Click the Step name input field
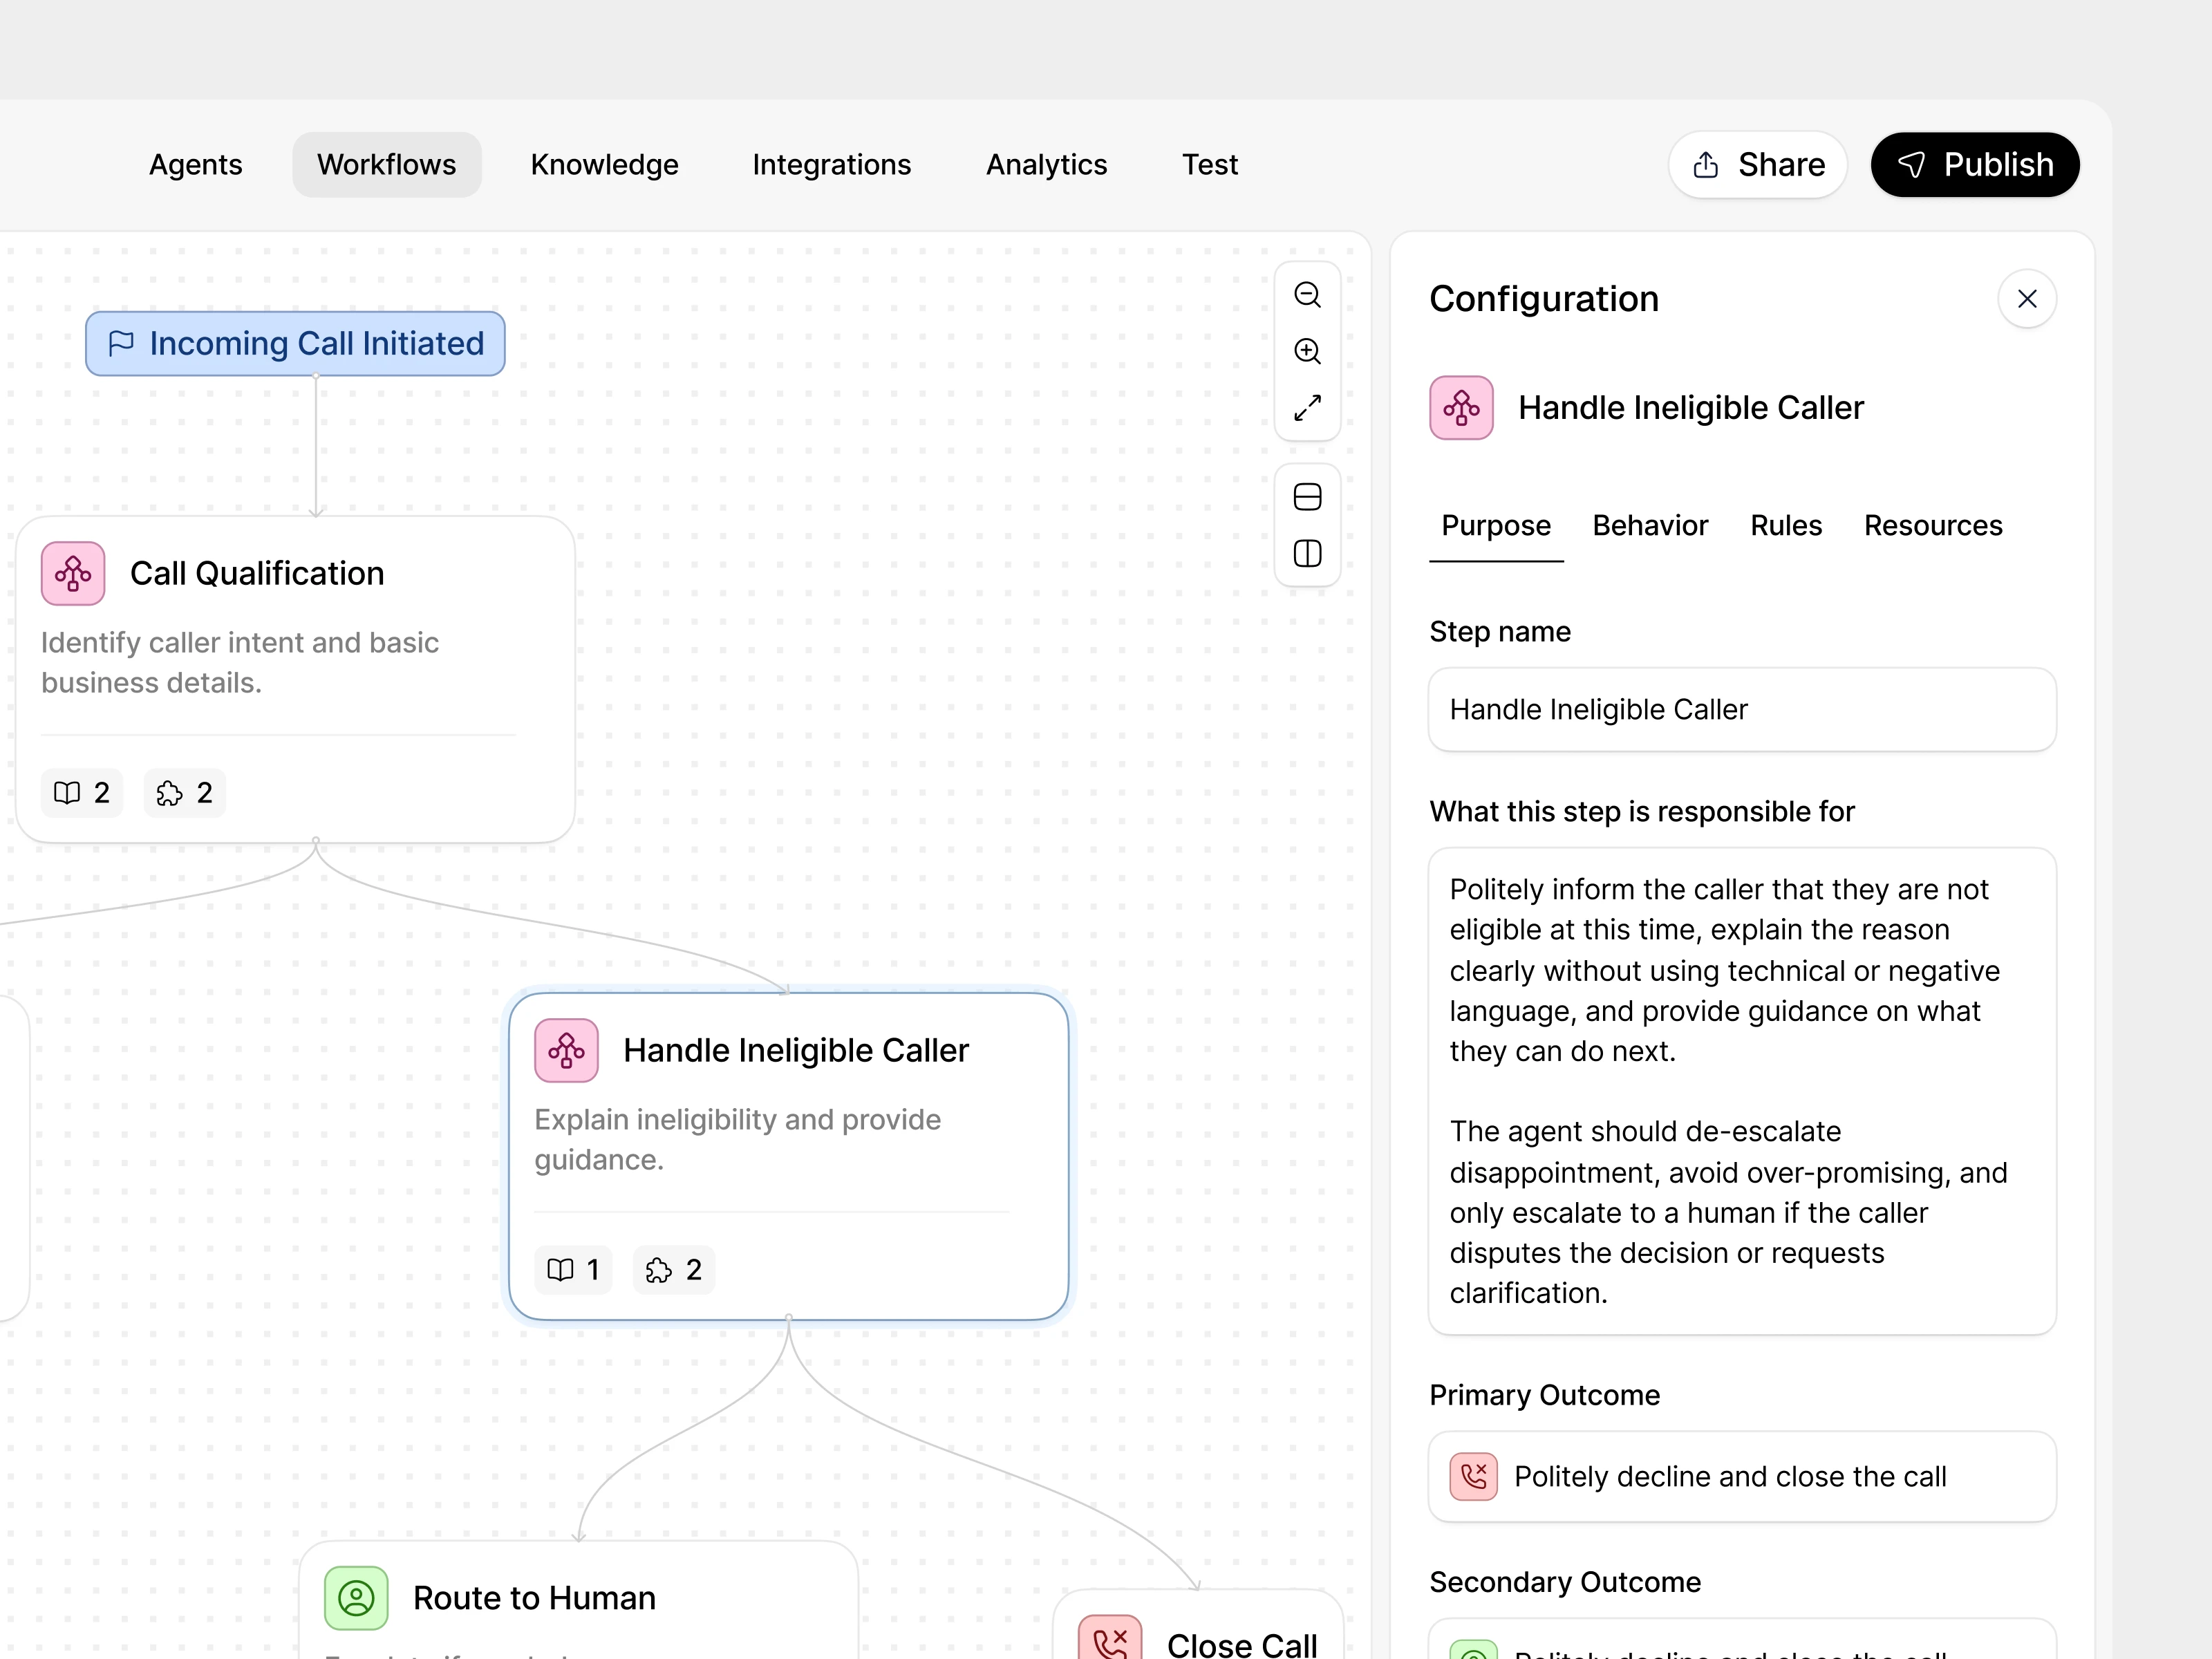2212x1659 pixels. (x=1741, y=710)
